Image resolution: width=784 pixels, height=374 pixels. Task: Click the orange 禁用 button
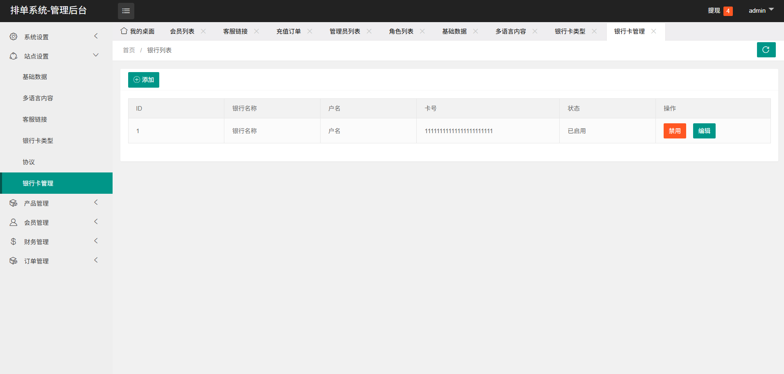675,131
